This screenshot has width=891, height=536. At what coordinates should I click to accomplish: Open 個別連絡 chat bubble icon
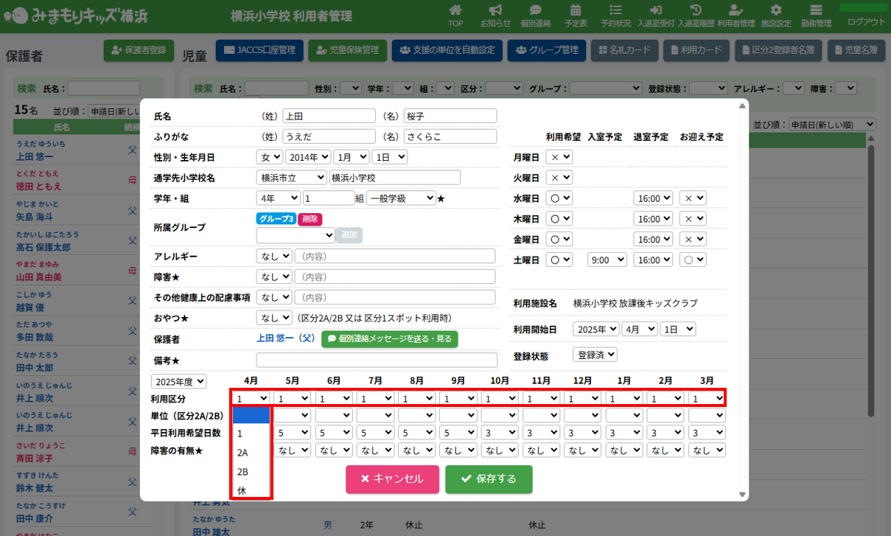pos(535,10)
